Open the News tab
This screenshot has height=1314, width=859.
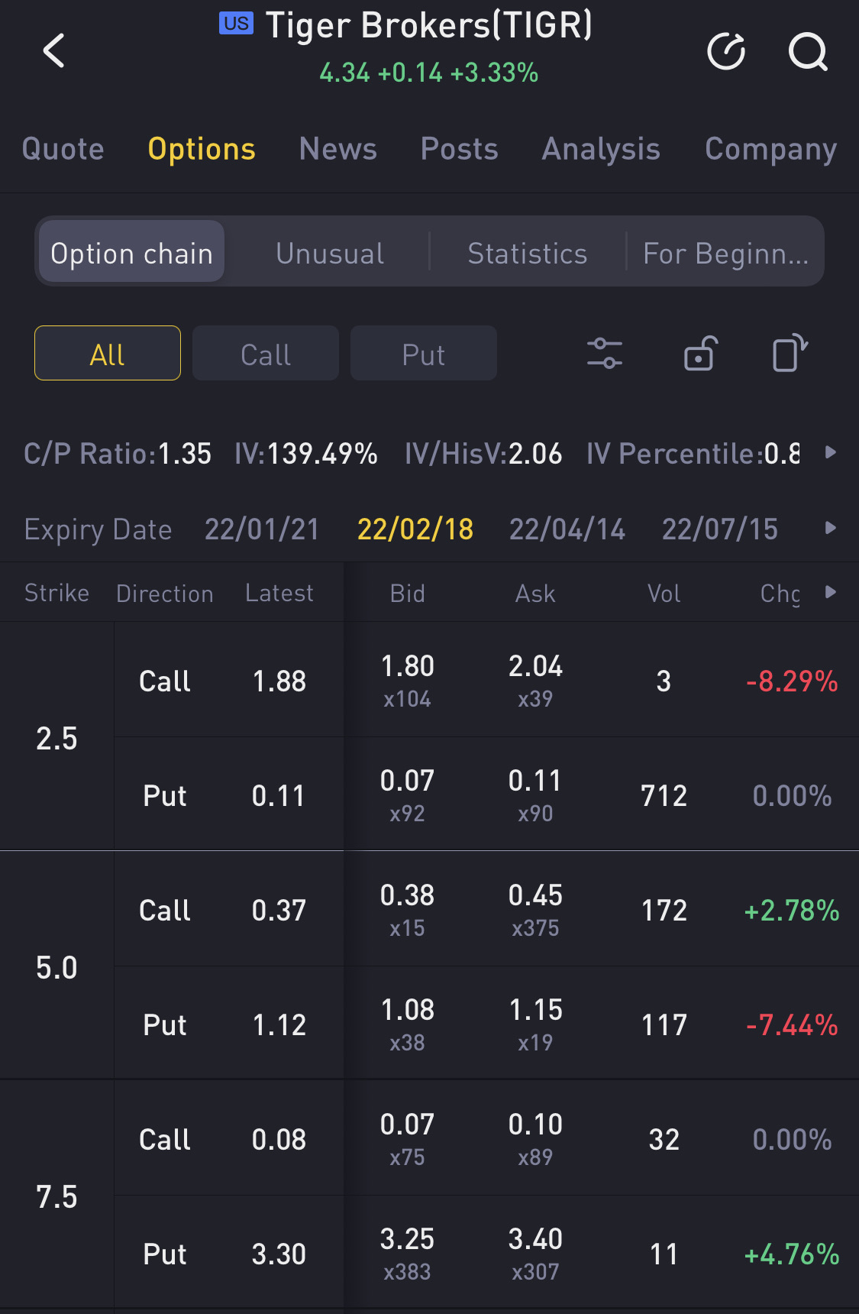(337, 149)
